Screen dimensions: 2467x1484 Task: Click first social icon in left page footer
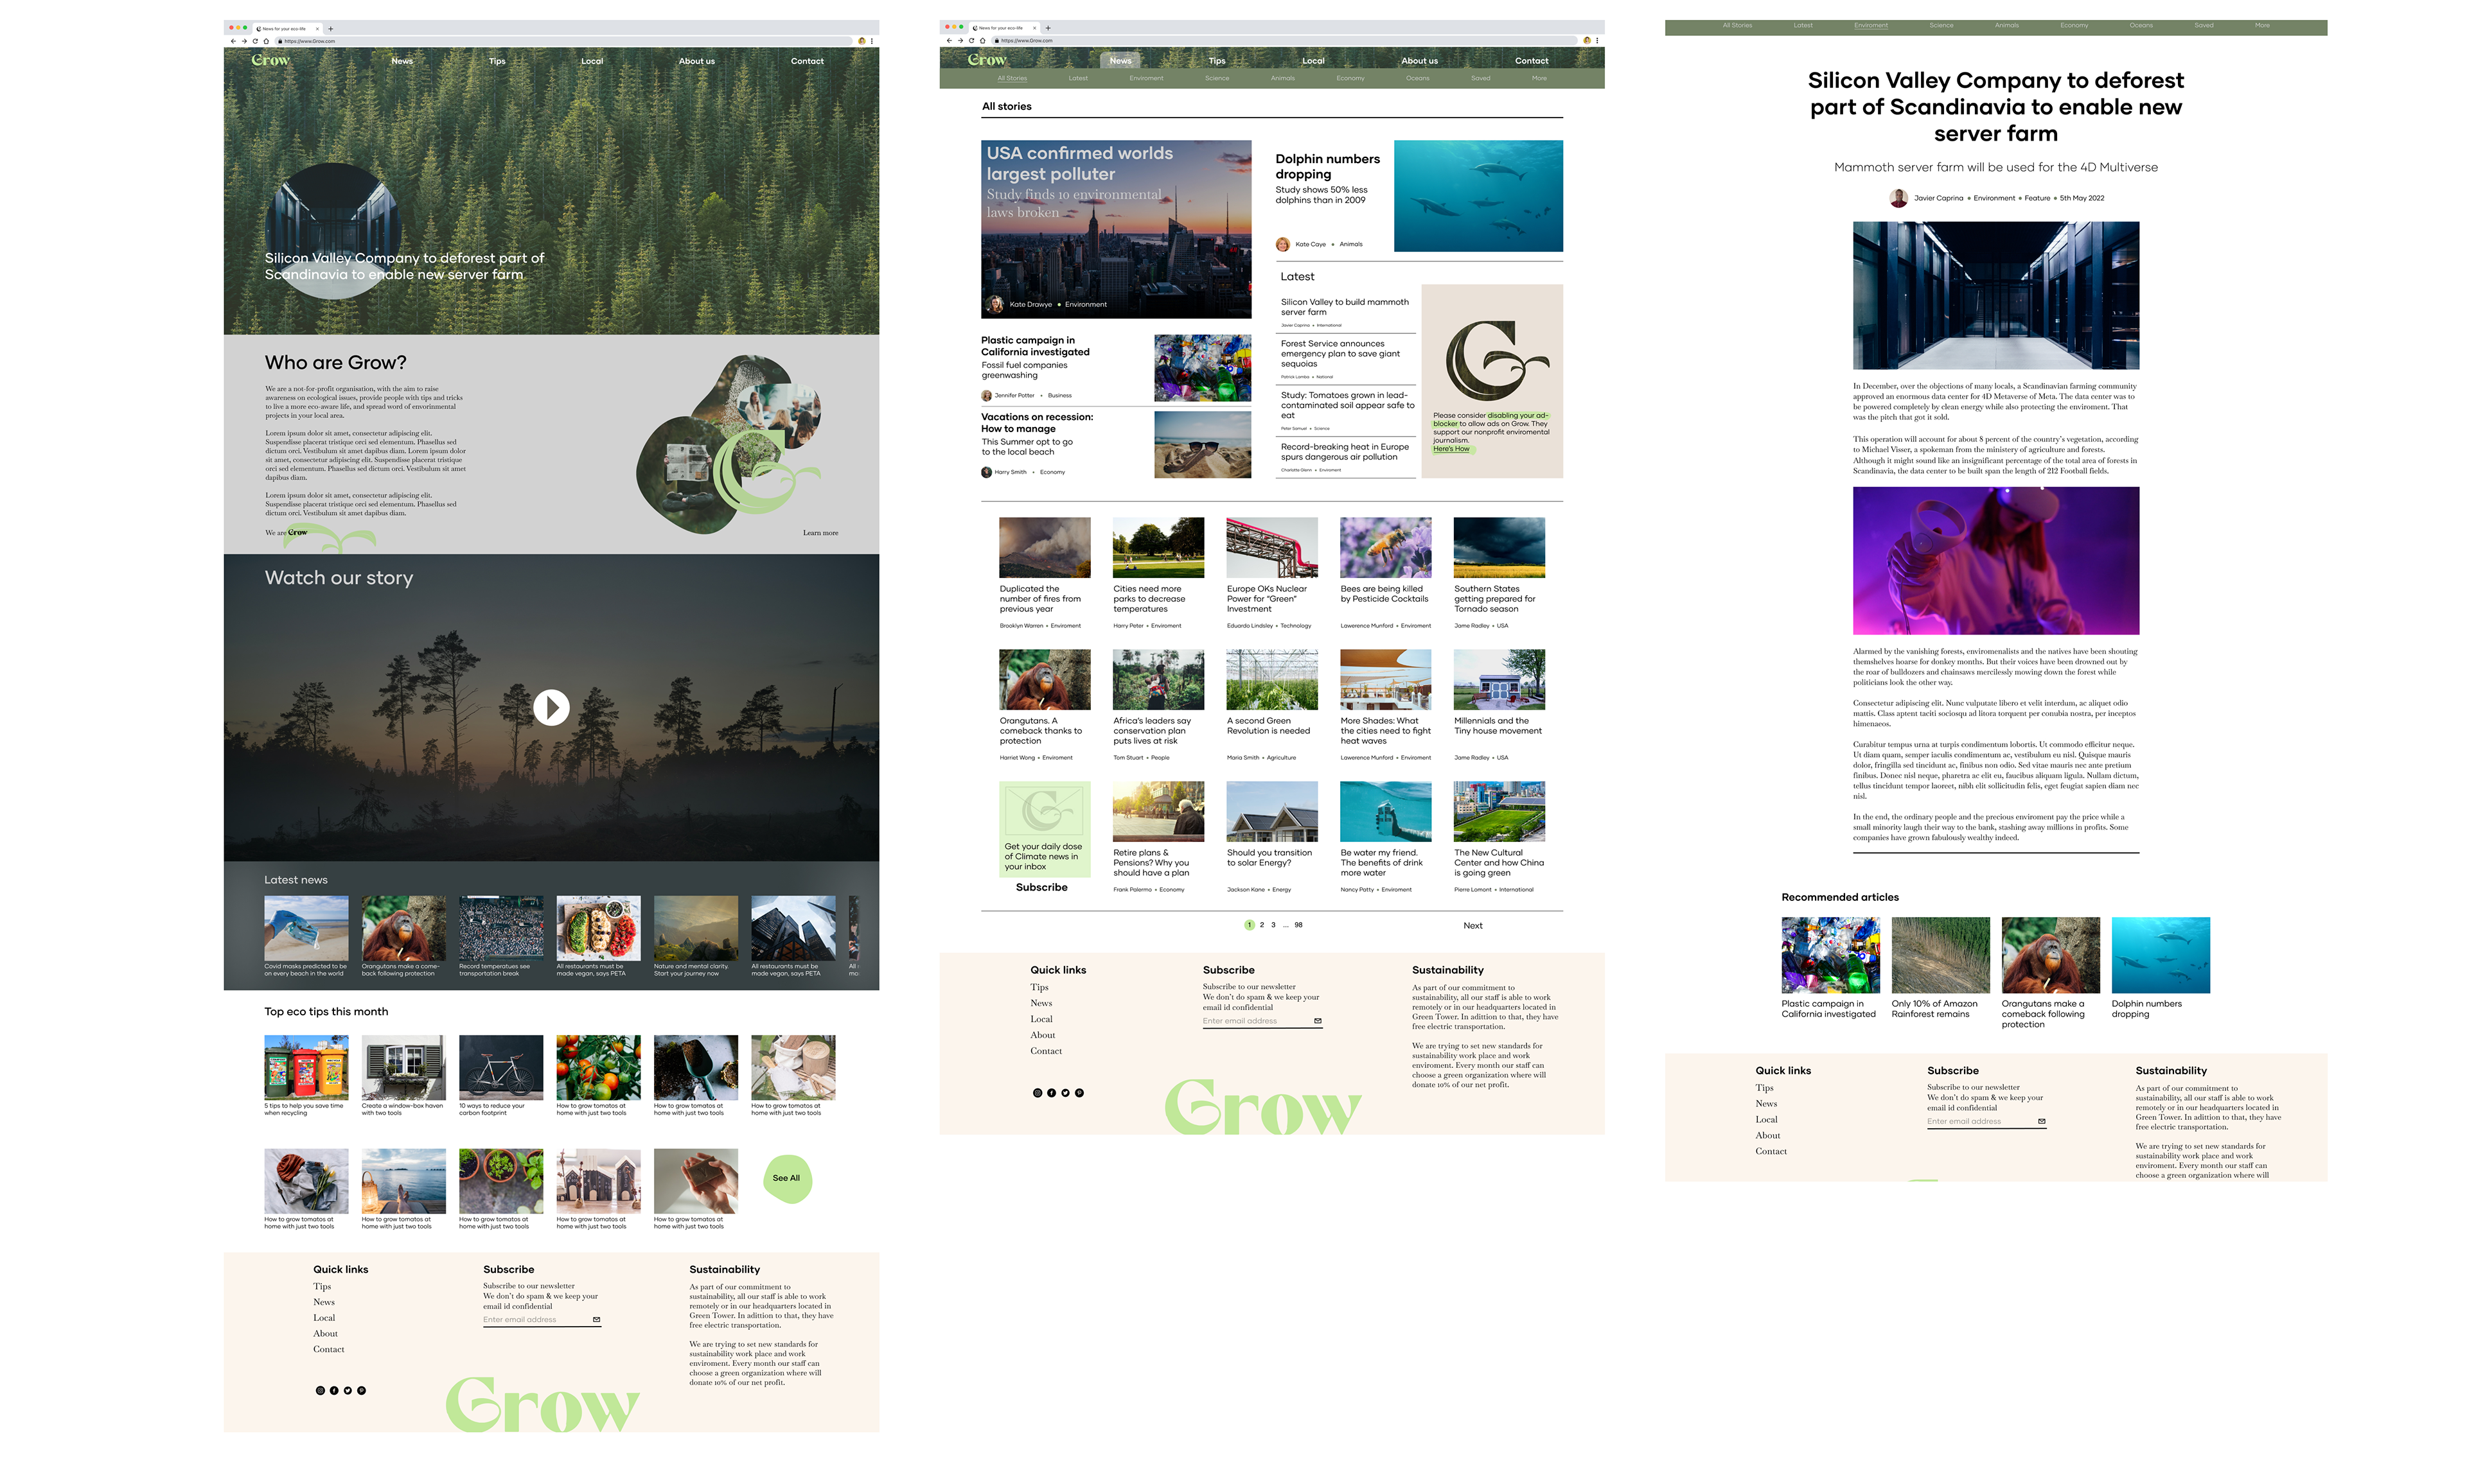pos(320,1390)
